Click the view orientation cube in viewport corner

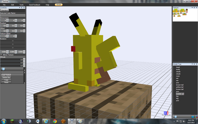click(x=166, y=113)
